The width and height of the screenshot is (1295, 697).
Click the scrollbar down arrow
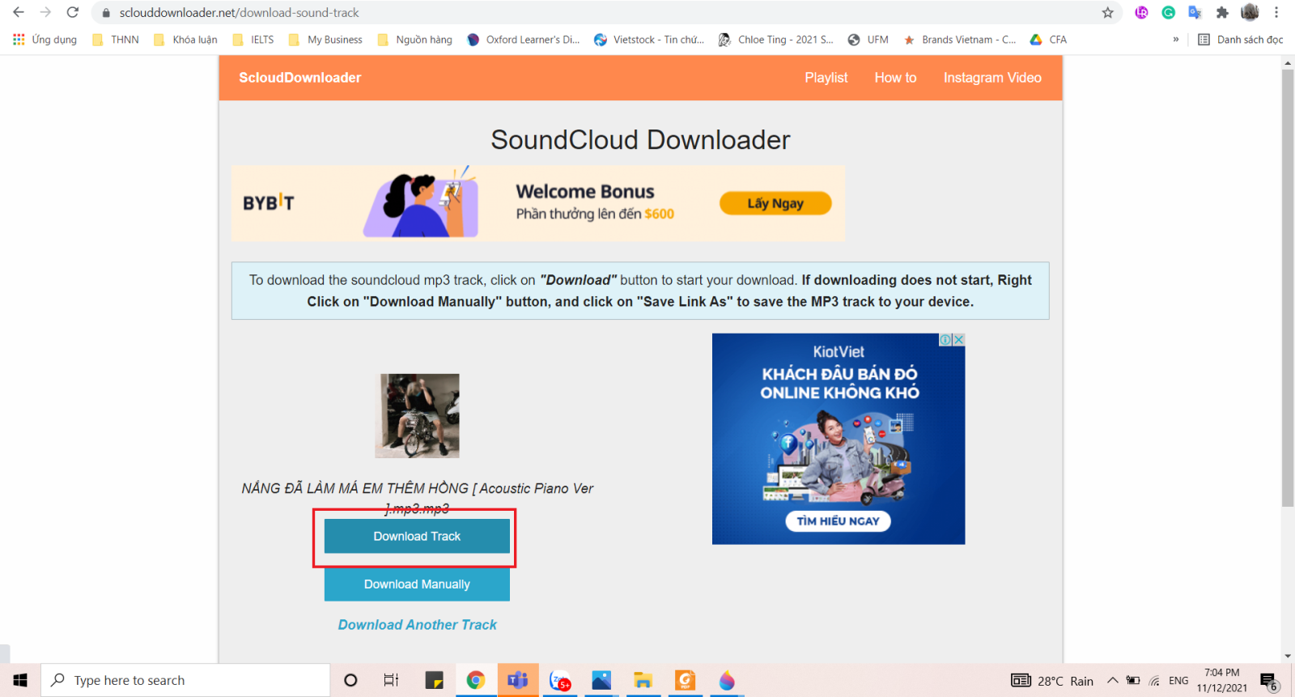(x=1288, y=657)
